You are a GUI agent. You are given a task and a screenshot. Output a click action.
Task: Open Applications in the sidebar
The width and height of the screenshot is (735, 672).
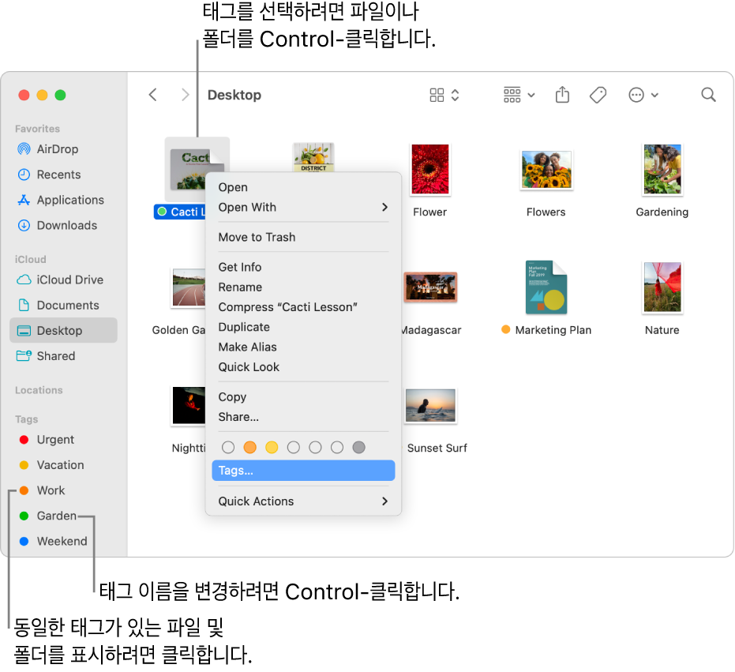pyautogui.click(x=63, y=200)
